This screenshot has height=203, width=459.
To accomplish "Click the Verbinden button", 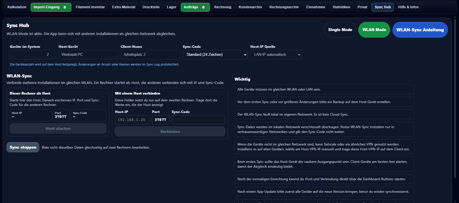I will click(170, 132).
